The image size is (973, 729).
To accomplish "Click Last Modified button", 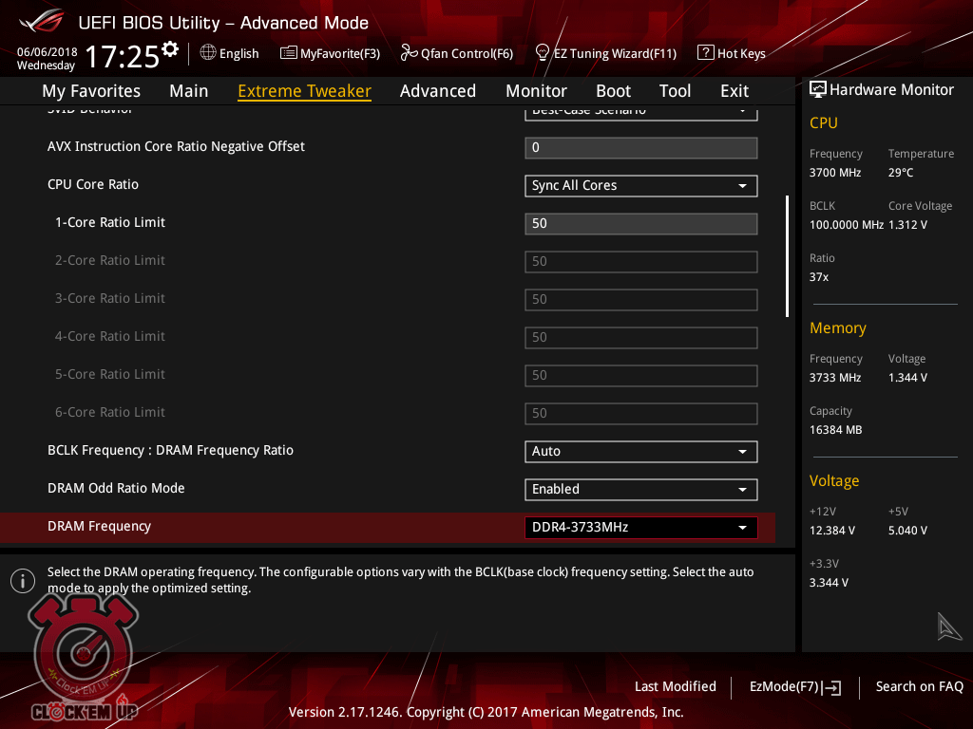I will 675,686.
